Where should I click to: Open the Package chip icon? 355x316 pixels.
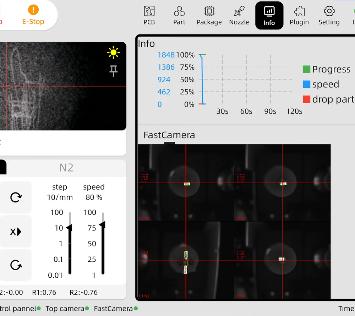(209, 16)
